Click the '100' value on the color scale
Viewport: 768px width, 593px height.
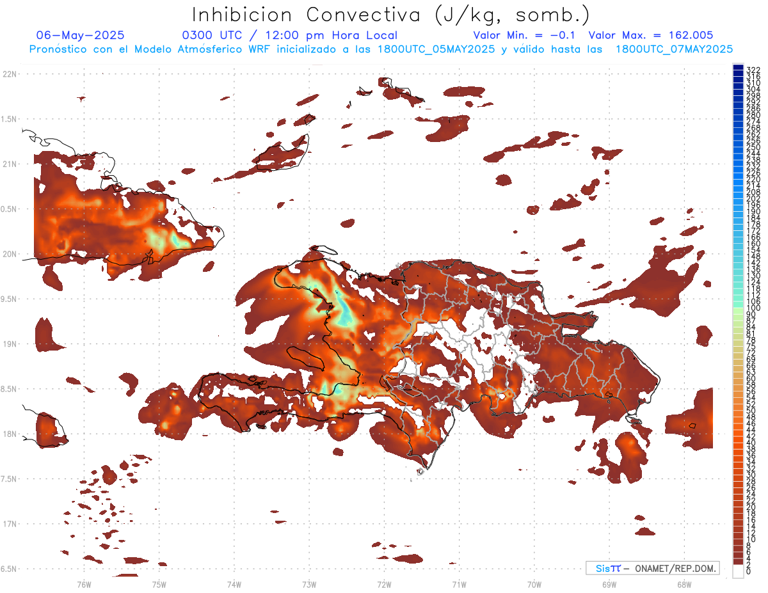[x=753, y=308]
